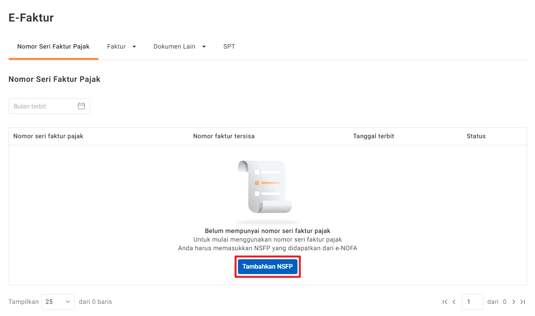Expand the Faktur dropdown arrow
The height and width of the screenshot is (316, 535).
(x=134, y=47)
